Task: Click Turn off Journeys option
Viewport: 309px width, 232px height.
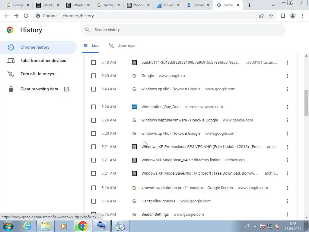Action: pos(37,74)
